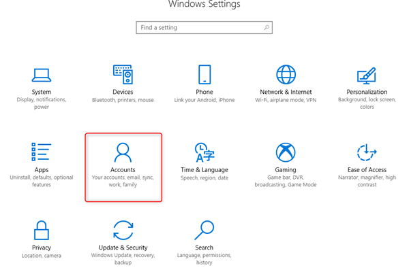Click the Ease of Access icon
This screenshot has width=409, height=272.
(x=367, y=152)
